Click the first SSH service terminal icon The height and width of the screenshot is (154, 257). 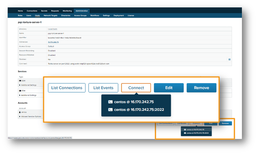tap(20, 81)
